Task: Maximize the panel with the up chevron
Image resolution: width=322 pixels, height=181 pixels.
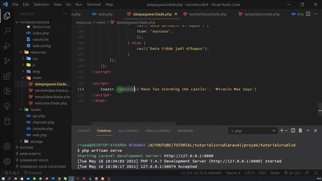Action: 308,131
